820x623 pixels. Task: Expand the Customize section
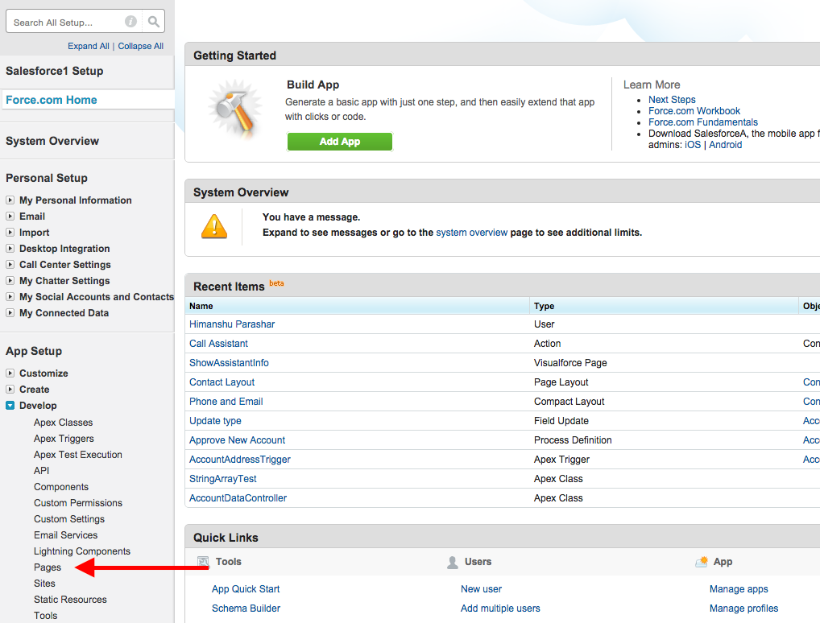(x=10, y=373)
